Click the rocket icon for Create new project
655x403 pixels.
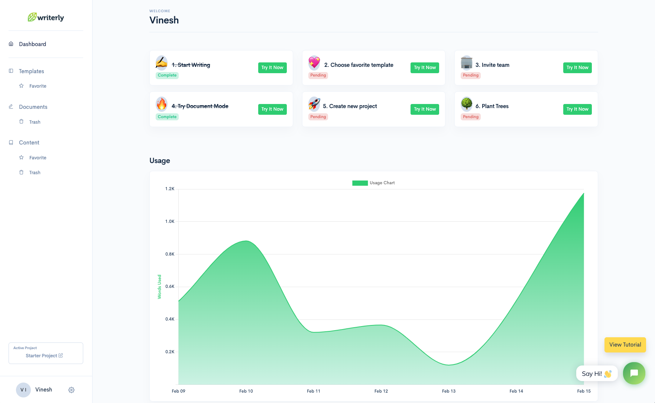tap(314, 104)
